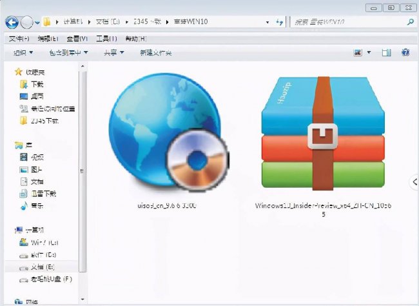
Task: Click the 2345下载 breadcrumb segment
Action: [147, 22]
